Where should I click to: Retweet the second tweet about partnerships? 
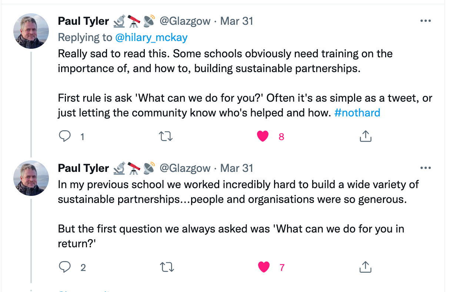(x=166, y=267)
